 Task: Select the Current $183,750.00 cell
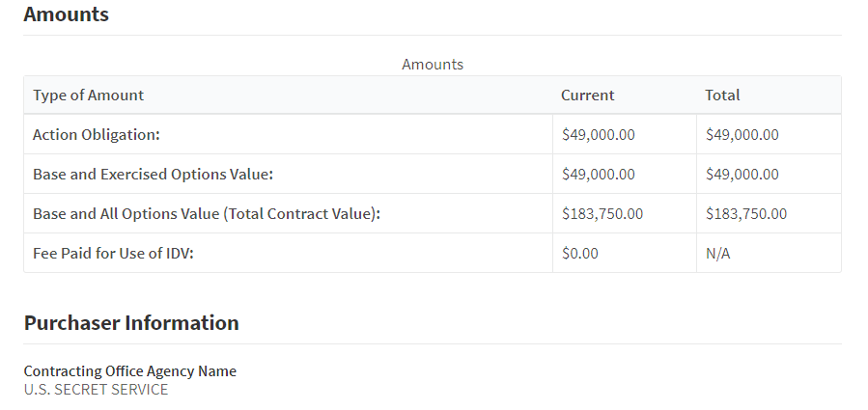point(602,214)
